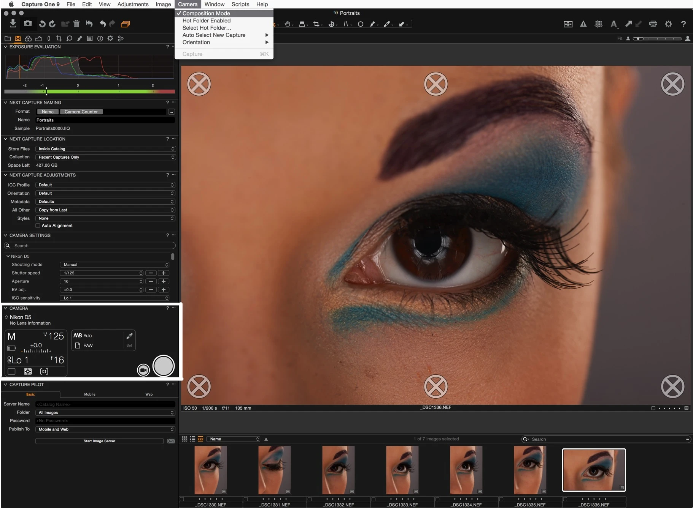This screenshot has height=508, width=693.
Task: Click the envelope icon beside Start Image Server
Action: (x=171, y=441)
